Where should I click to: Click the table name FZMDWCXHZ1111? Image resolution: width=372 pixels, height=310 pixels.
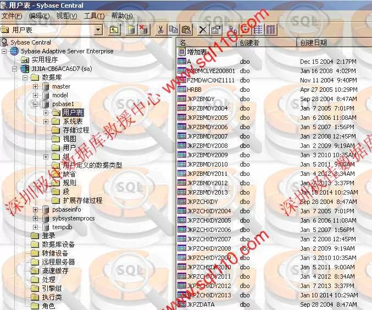pos(210,80)
